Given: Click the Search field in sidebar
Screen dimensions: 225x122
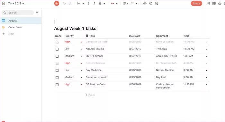Looking at the screenshot, I should pos(18,13).
